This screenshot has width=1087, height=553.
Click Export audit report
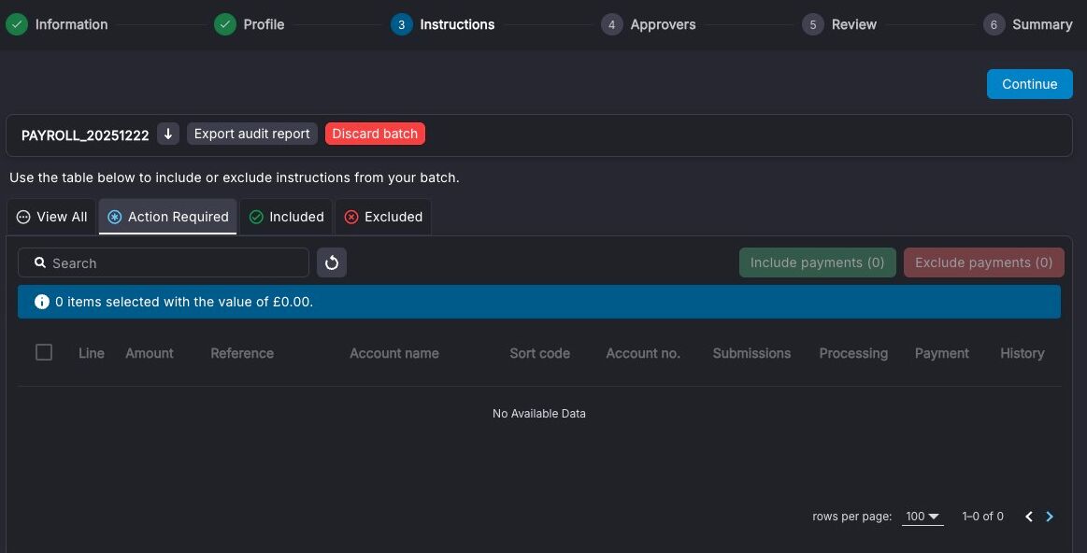point(251,134)
